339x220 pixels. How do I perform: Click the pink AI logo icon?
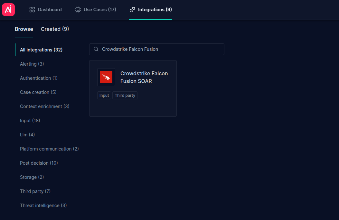pyautogui.click(x=8, y=10)
